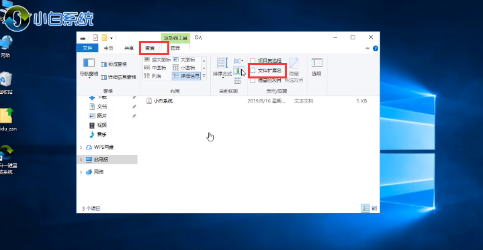
Task: Open Pictures (图片) in the sidebar
Action: [101, 116]
